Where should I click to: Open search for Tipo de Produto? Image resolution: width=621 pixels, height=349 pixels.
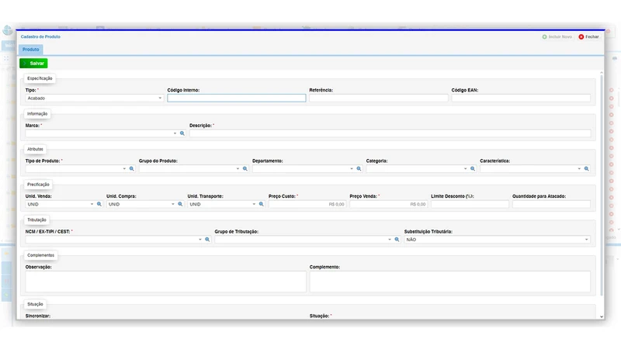[x=131, y=168]
